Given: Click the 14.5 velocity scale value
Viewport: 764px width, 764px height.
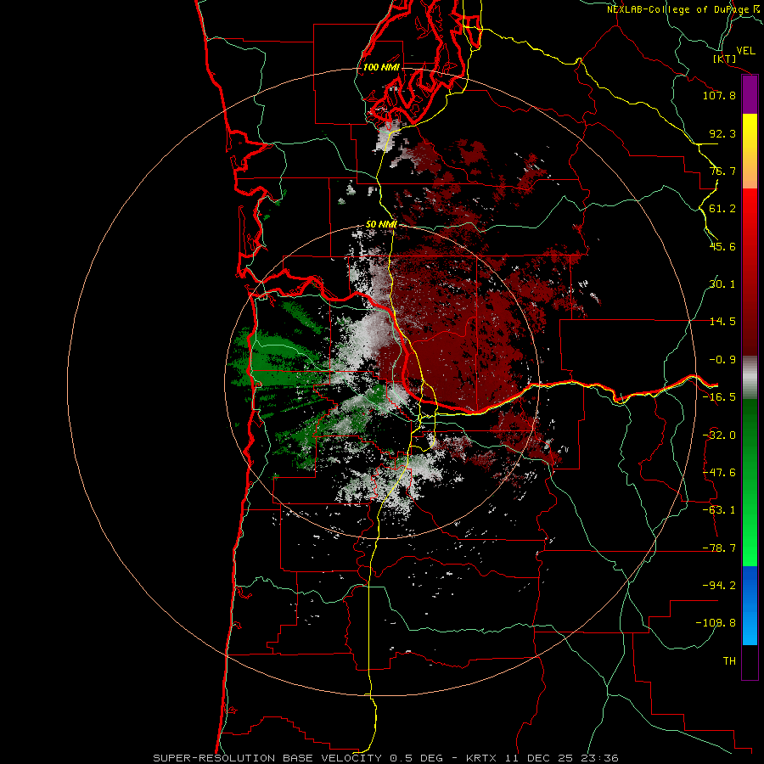Looking at the screenshot, I should click(722, 322).
